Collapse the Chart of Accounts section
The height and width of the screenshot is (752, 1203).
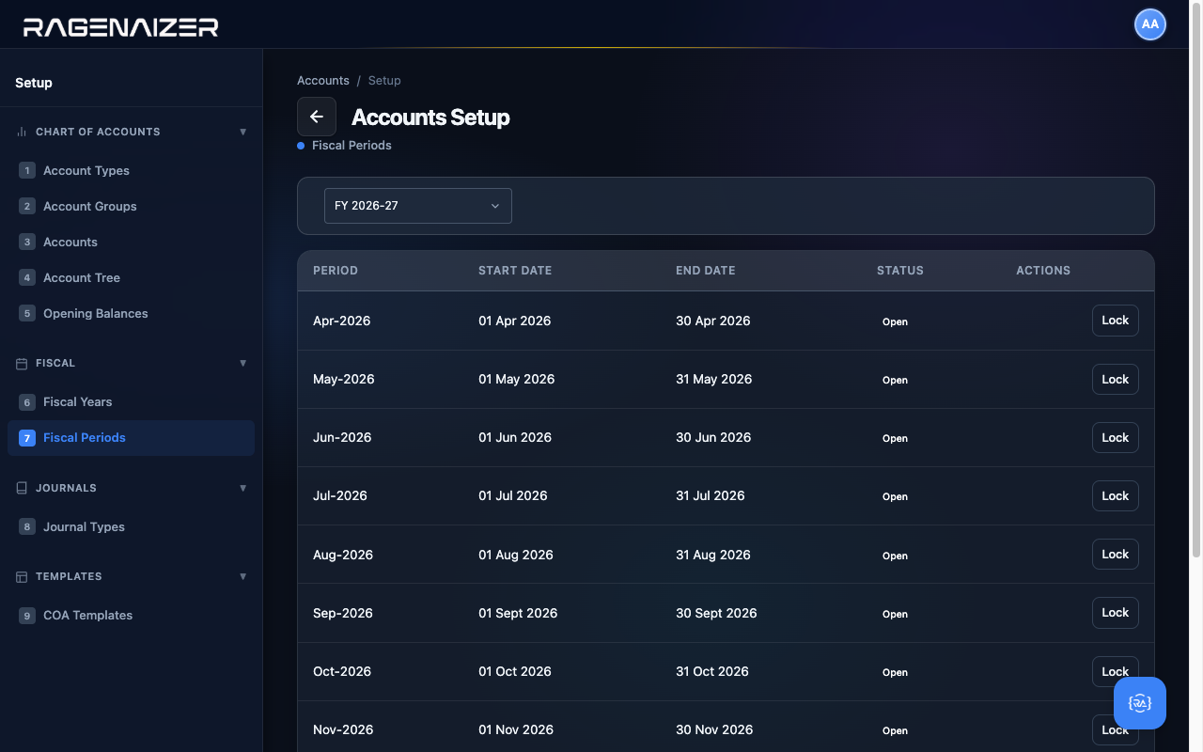(243, 132)
